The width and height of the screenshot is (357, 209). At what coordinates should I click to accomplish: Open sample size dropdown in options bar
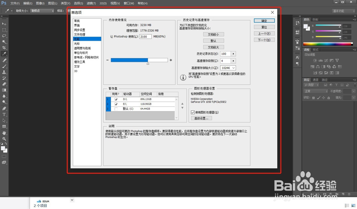(x=42, y=11)
